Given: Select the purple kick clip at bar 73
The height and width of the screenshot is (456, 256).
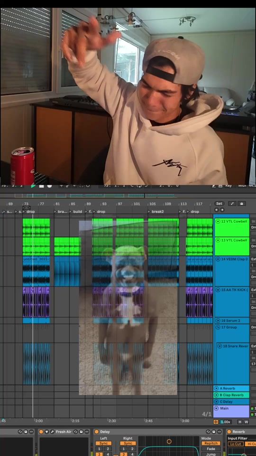Looking at the screenshot, I should coord(36,302).
